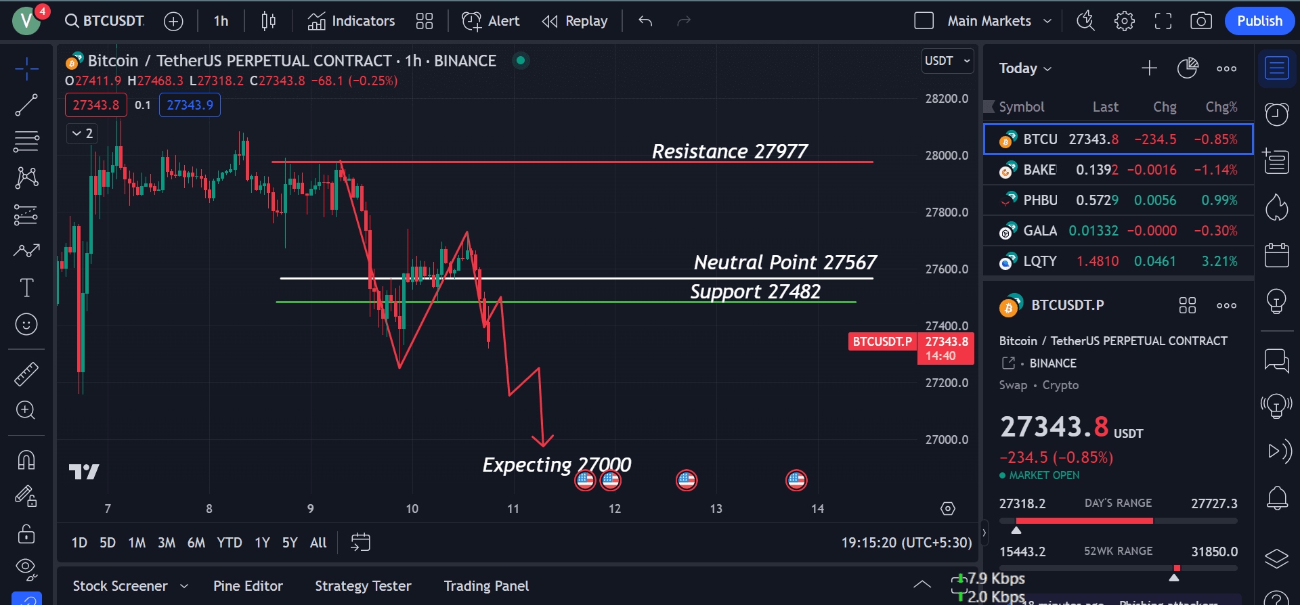Open the Trading Panel tab
The image size is (1300, 605).
click(x=486, y=585)
